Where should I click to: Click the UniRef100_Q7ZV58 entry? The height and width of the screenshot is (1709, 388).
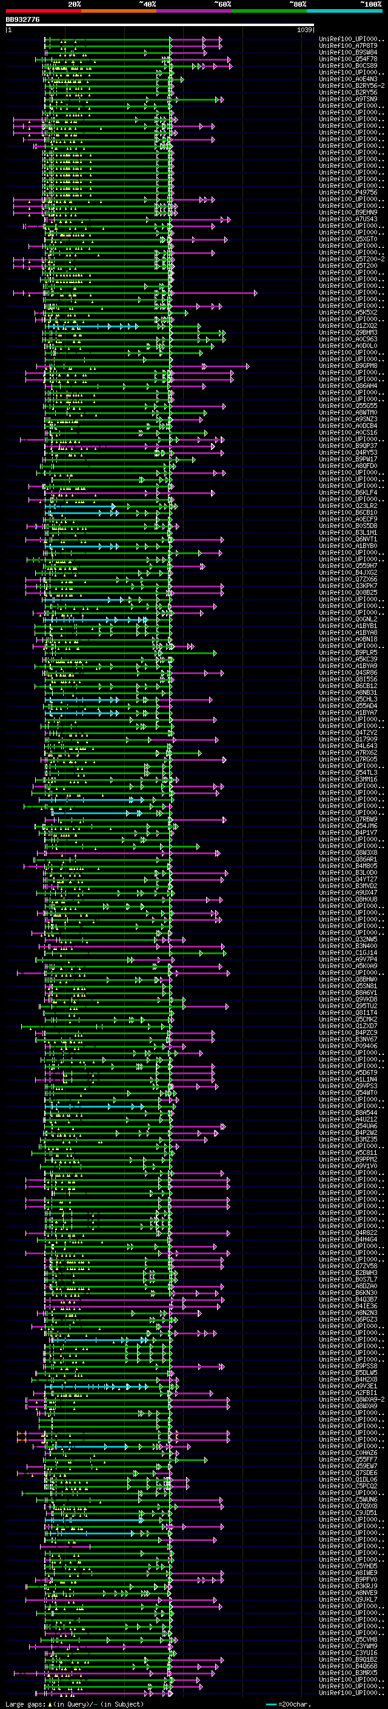click(348, 1266)
